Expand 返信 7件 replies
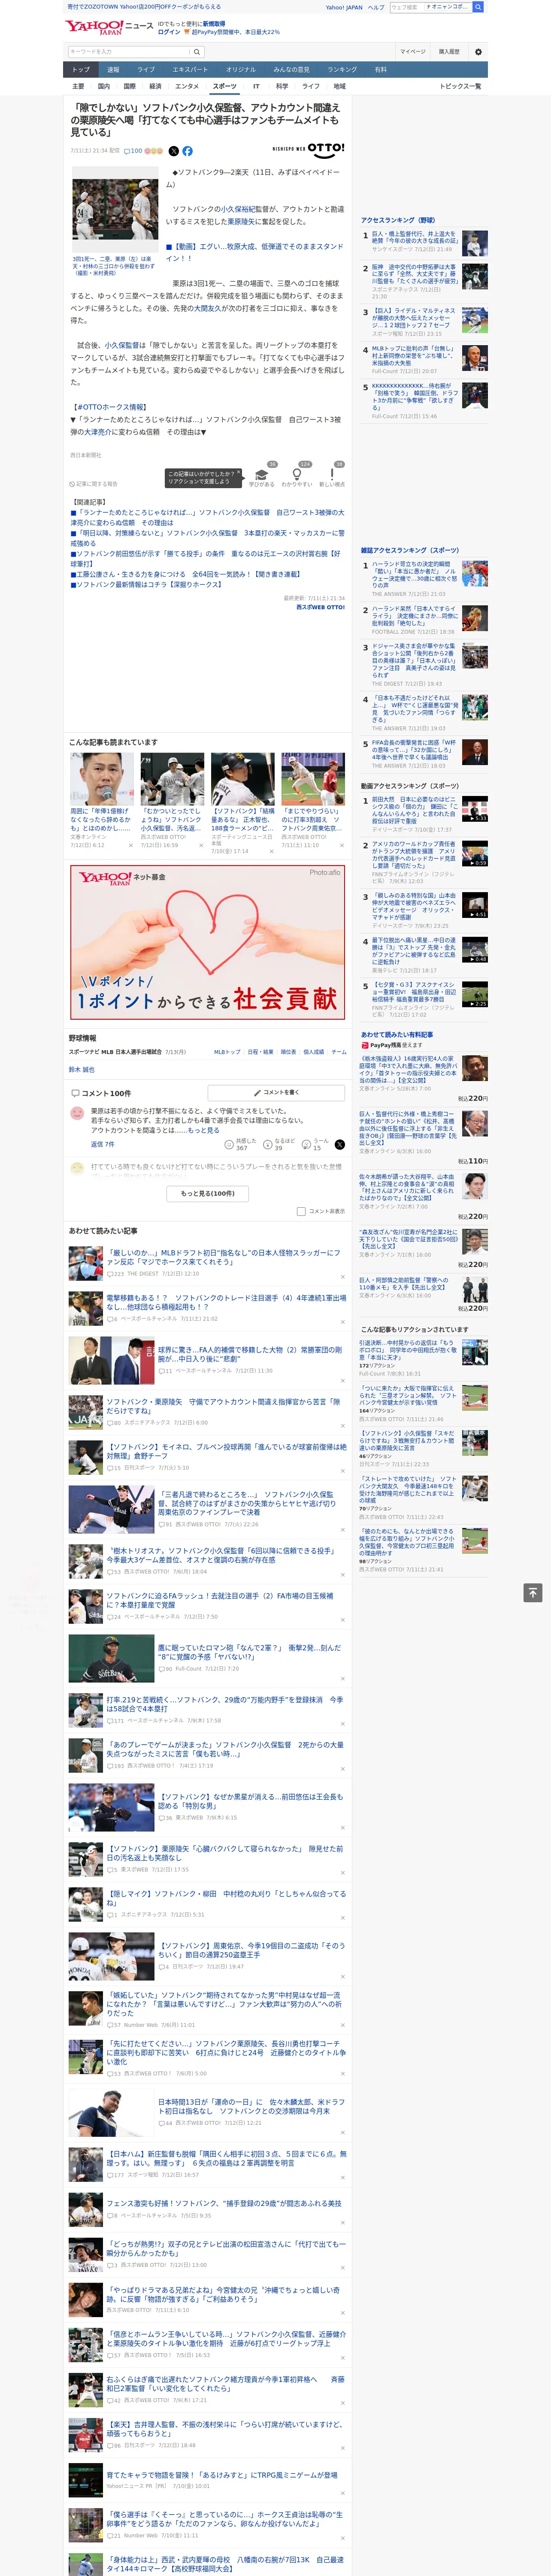Image resolution: width=551 pixels, height=2576 pixels. (x=102, y=1144)
